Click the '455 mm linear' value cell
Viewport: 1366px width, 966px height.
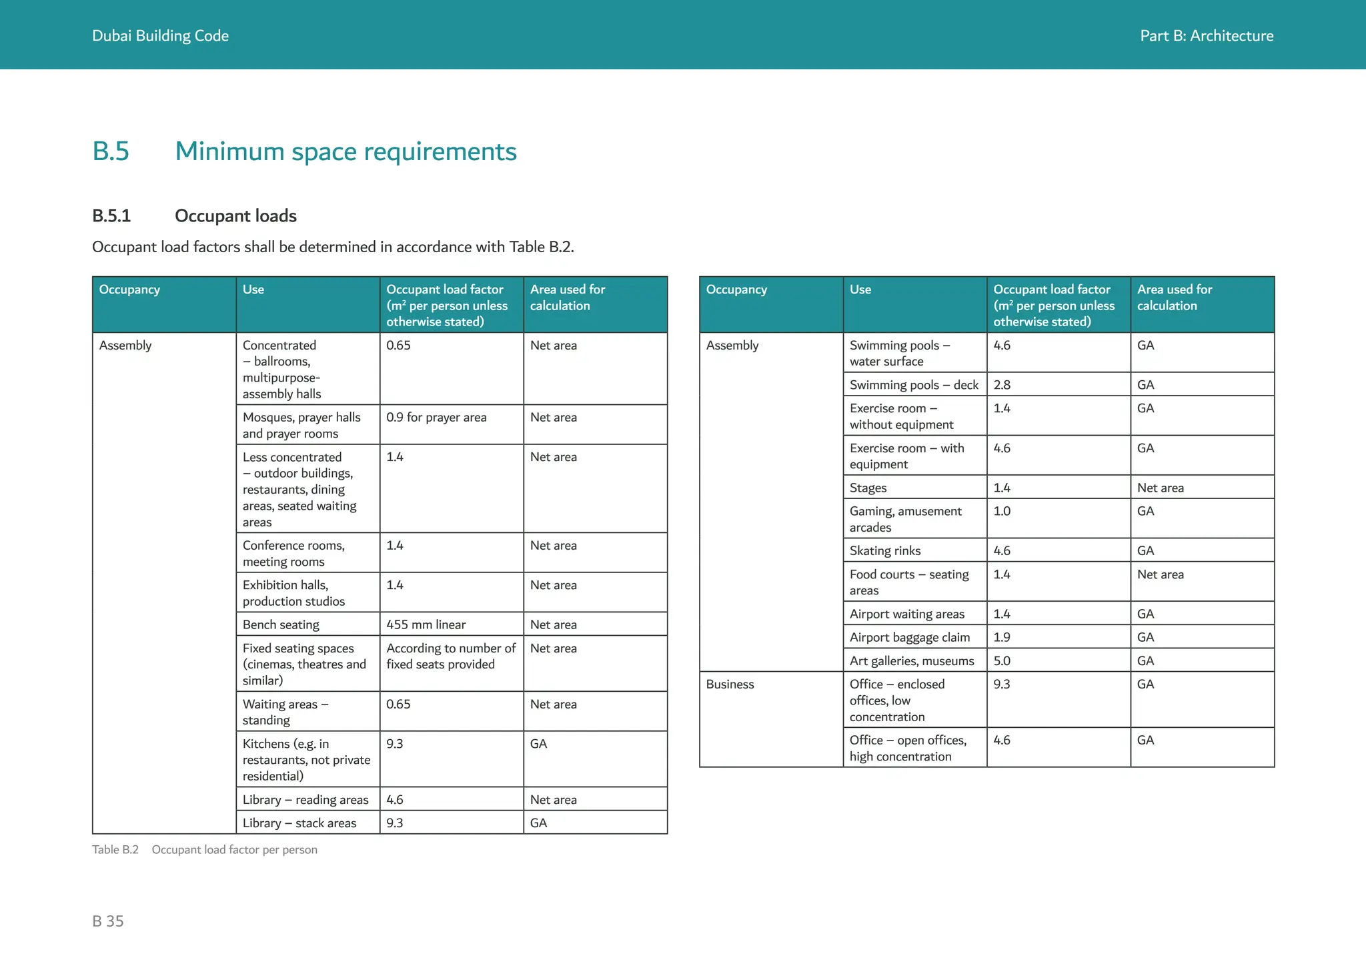[426, 624]
